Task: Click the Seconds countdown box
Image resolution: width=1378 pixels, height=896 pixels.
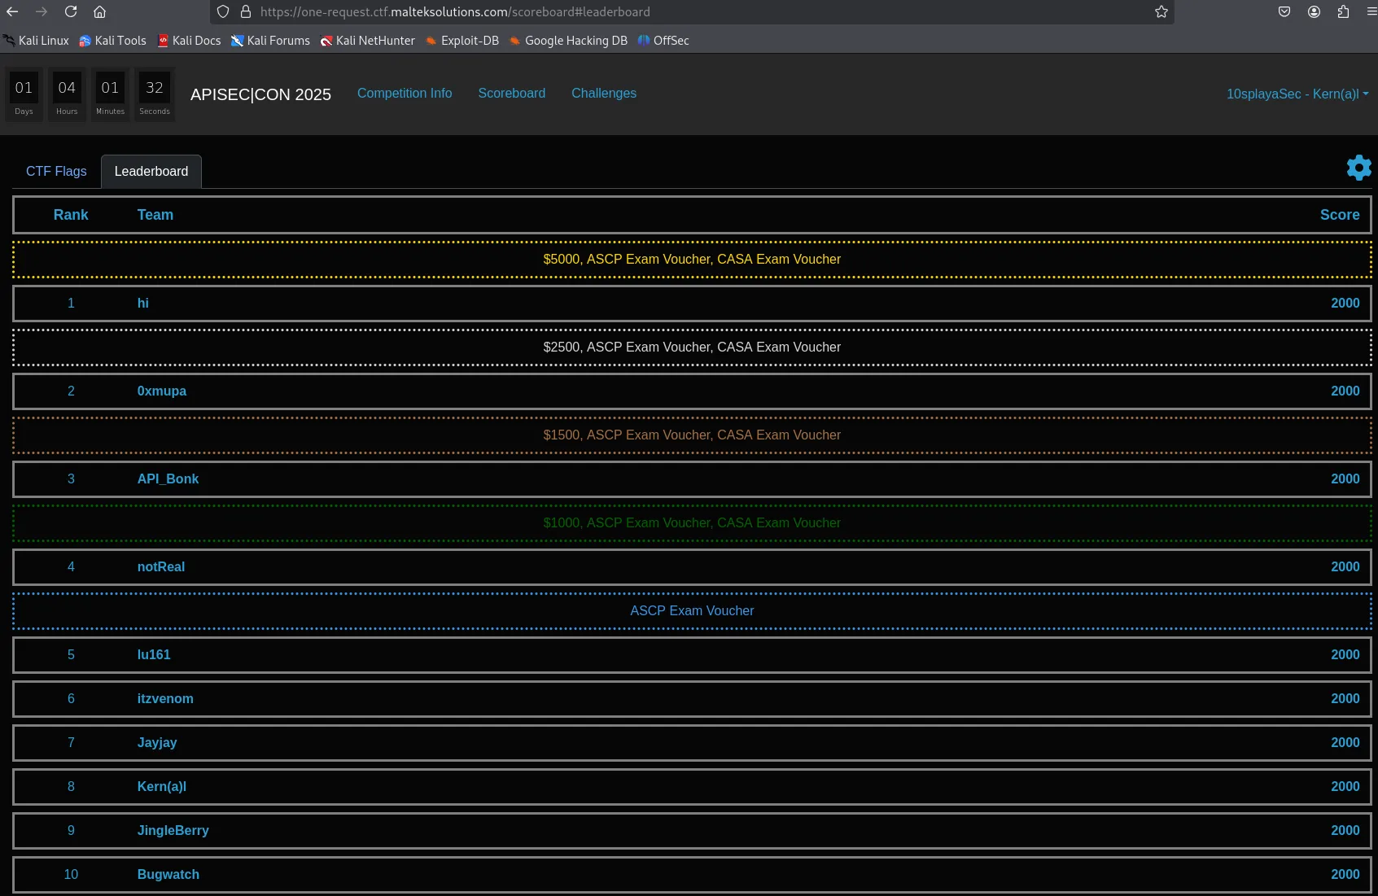Action: point(155,94)
